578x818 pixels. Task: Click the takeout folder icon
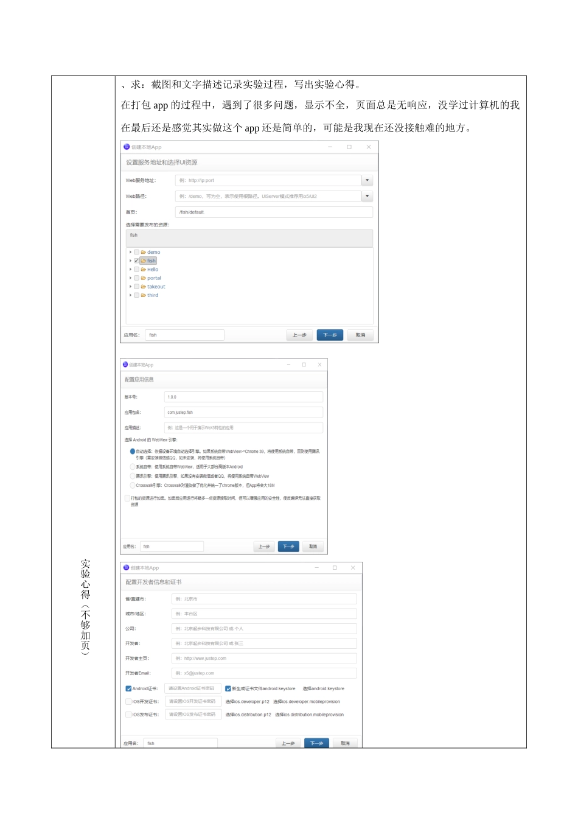coord(144,287)
